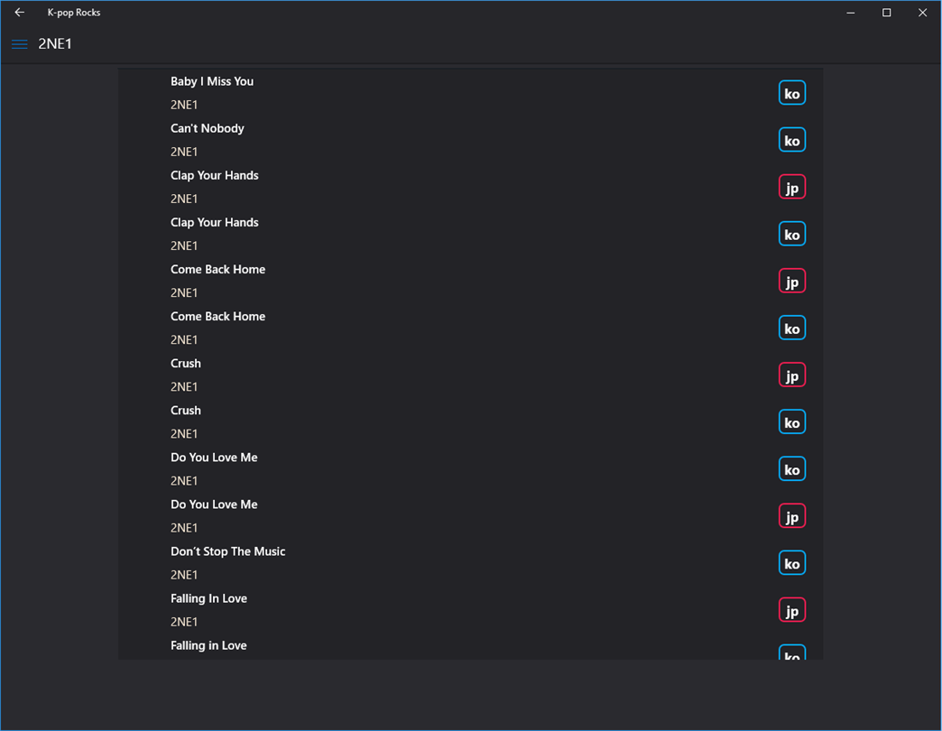Image resolution: width=942 pixels, height=731 pixels.
Task: Open Clap Your Hands Korean version title
Action: point(215,222)
